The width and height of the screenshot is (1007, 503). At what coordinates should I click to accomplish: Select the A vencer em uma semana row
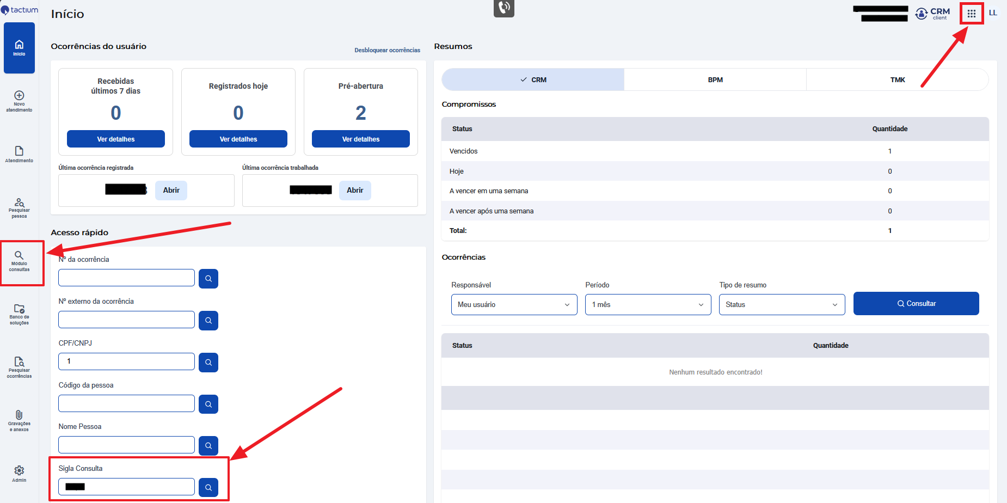click(x=715, y=191)
